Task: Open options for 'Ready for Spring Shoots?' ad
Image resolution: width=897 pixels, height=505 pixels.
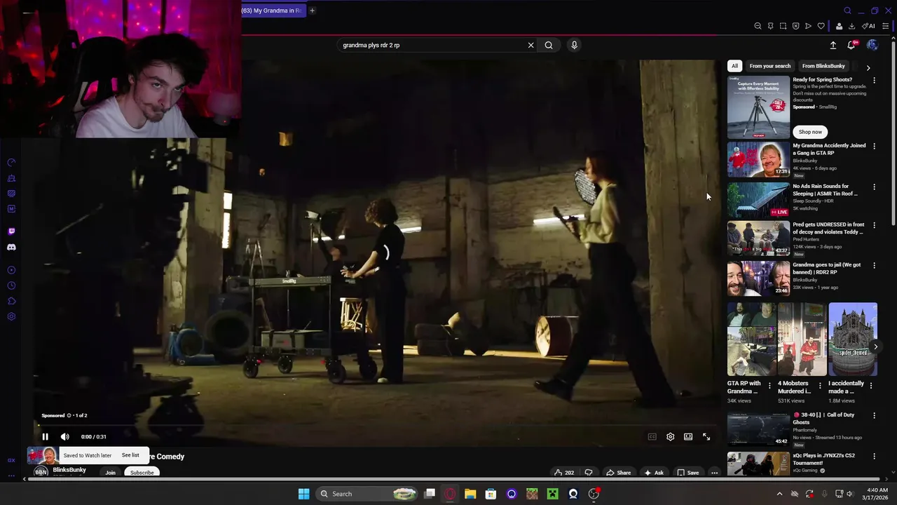Action: [x=874, y=81]
